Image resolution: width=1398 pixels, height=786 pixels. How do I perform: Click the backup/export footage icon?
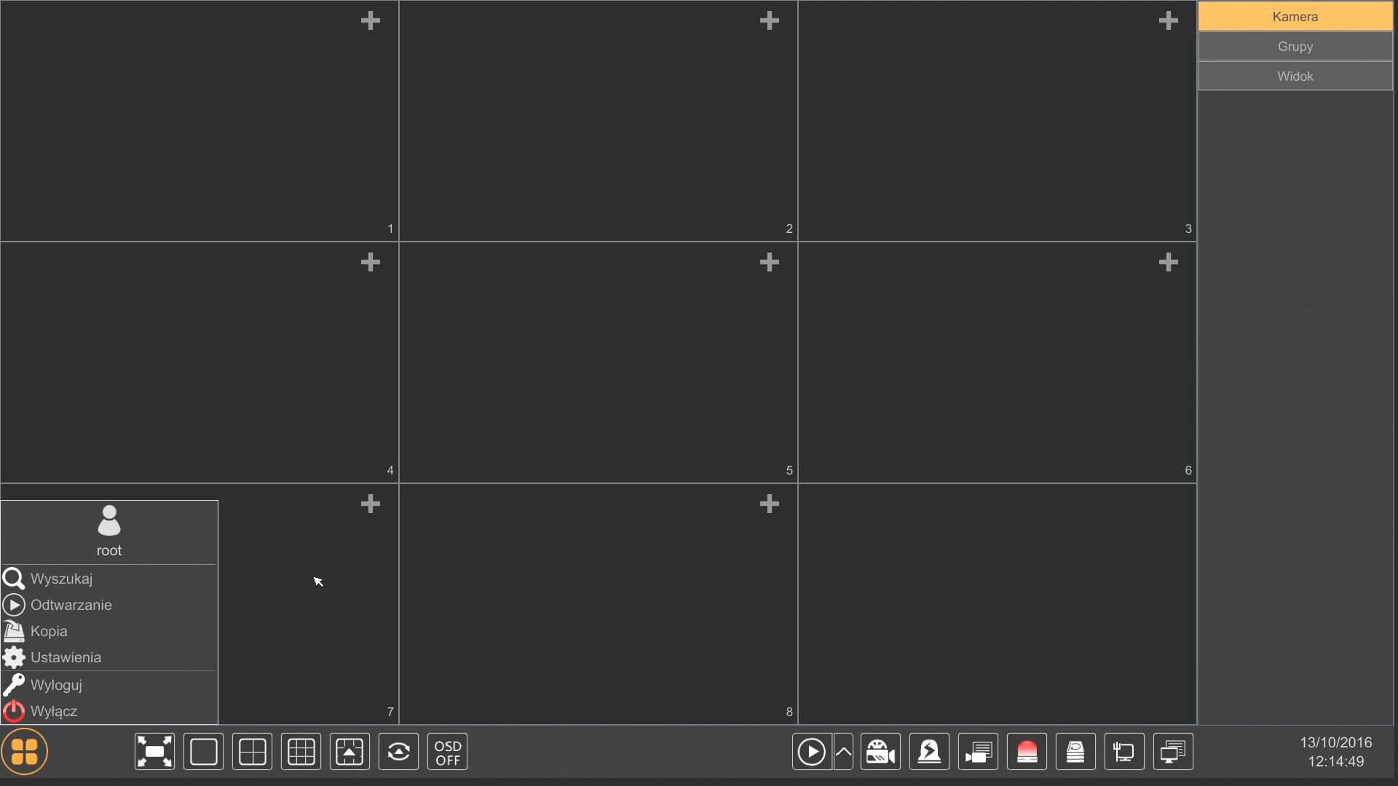(1073, 752)
